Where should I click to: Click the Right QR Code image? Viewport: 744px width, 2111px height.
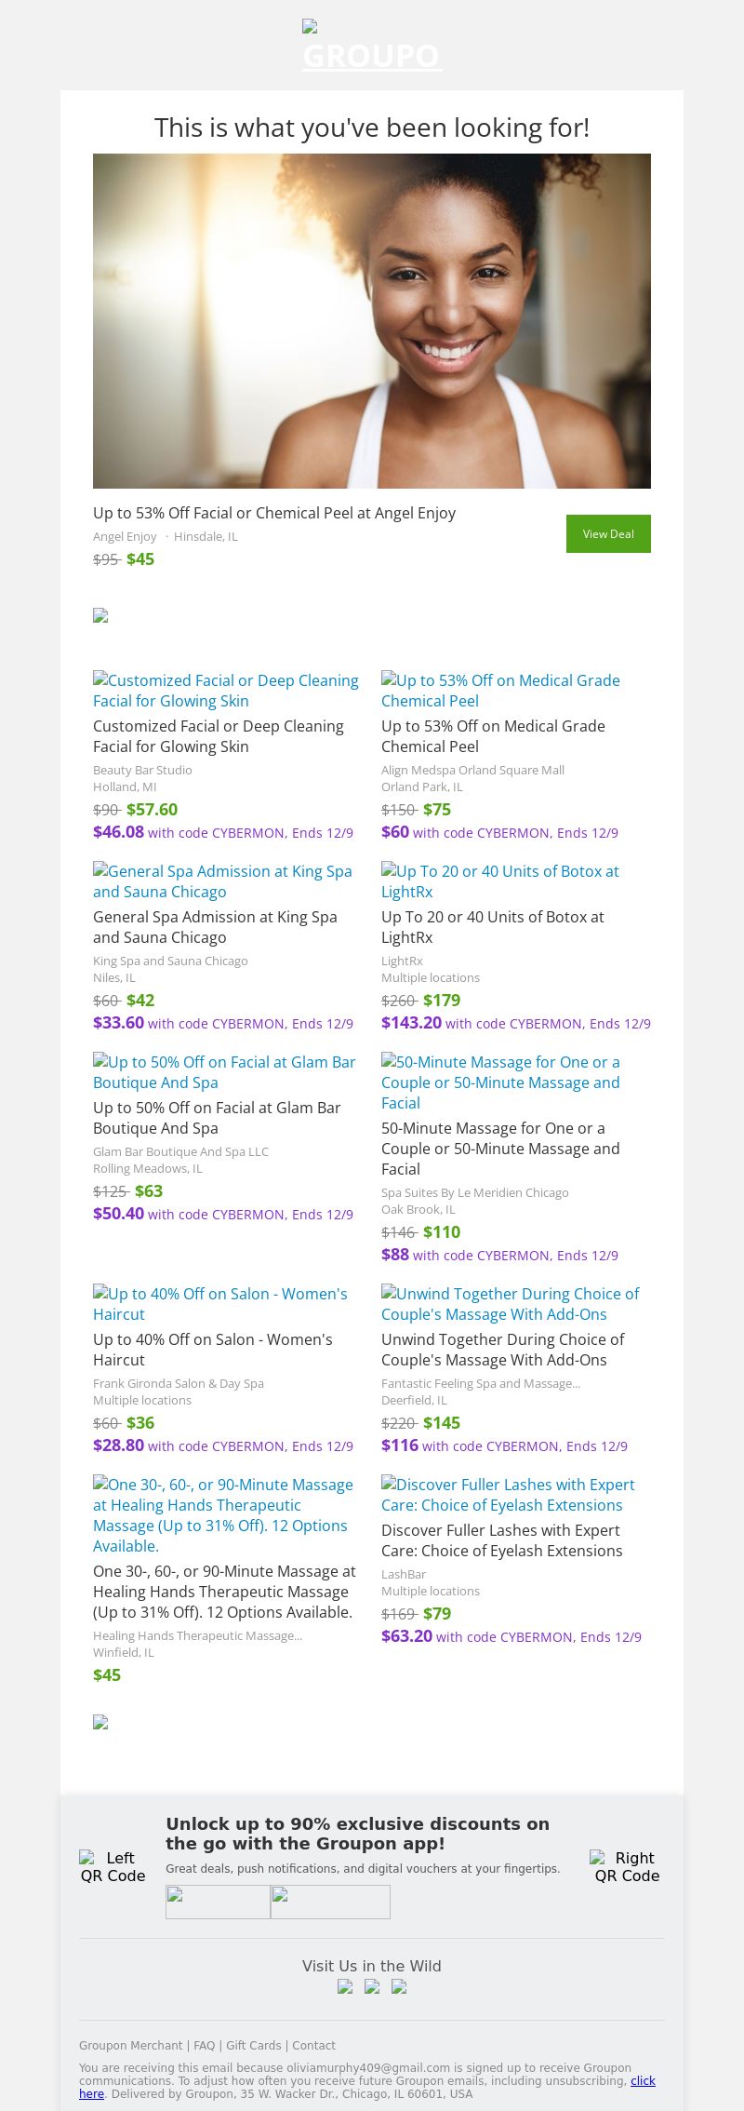point(626,1866)
